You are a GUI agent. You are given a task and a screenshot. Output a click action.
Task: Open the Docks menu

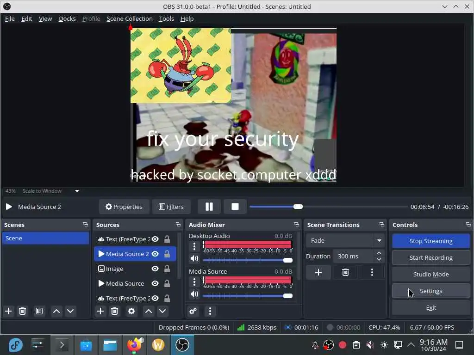click(67, 18)
